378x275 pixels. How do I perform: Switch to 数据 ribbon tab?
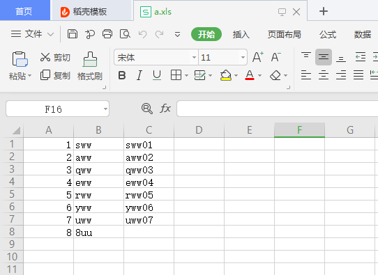(363, 34)
